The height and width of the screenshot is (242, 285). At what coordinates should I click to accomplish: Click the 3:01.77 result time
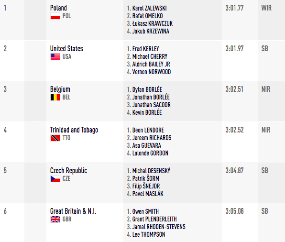(x=234, y=8)
